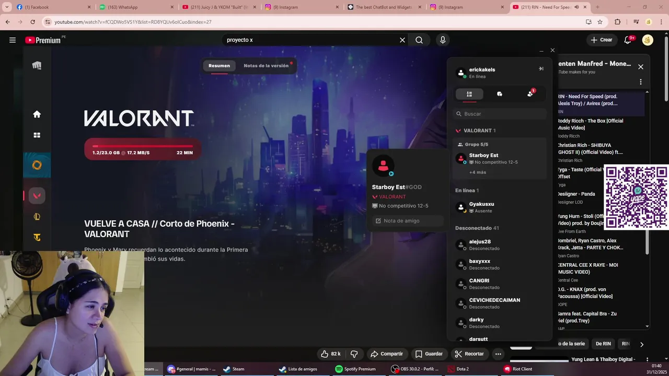Show next chips with right arrow

(641, 344)
